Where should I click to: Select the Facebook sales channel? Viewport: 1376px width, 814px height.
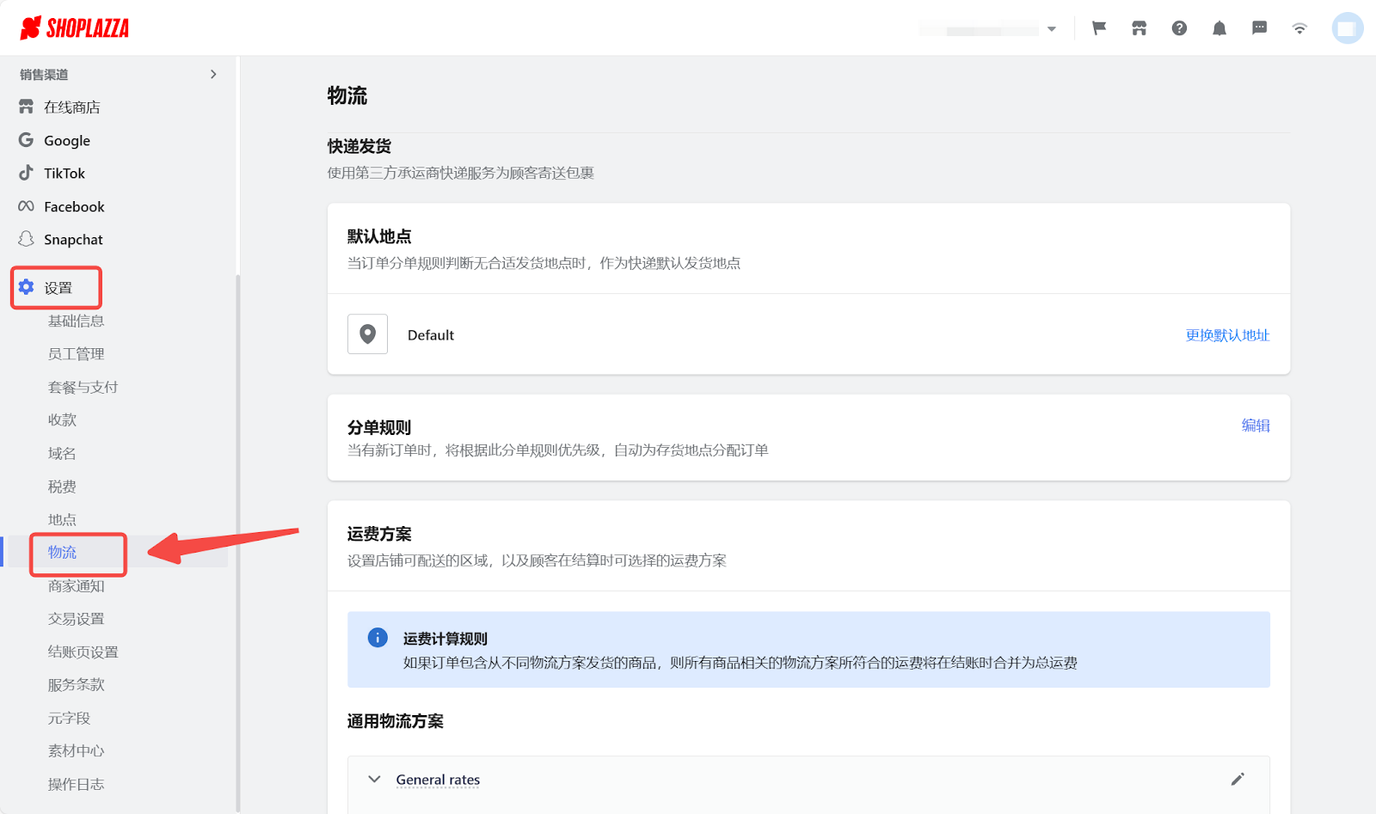(x=72, y=206)
